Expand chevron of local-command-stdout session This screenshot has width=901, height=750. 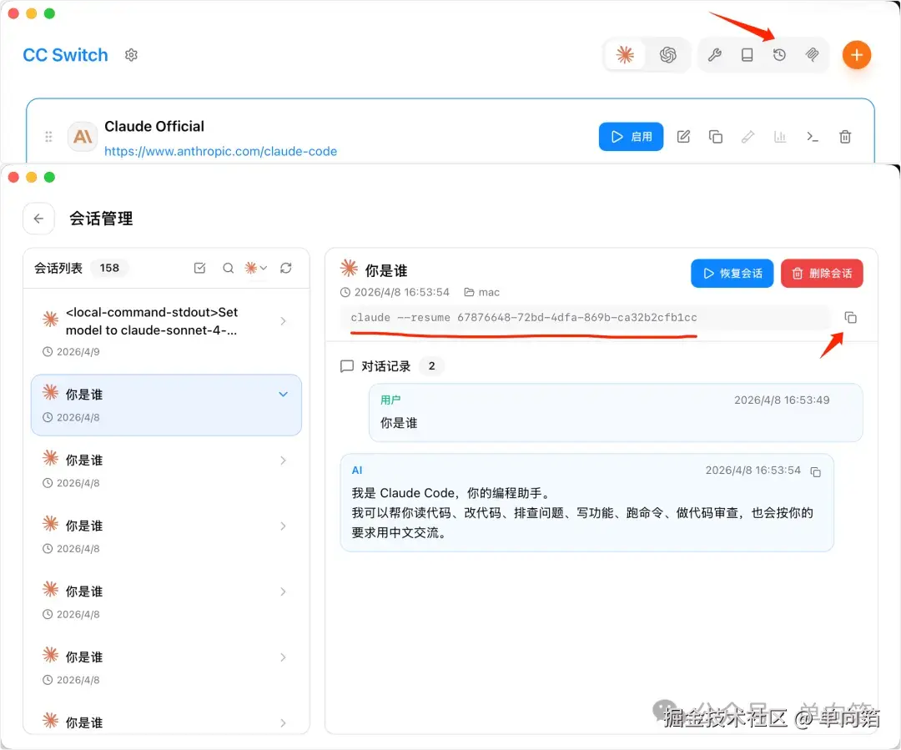(x=283, y=321)
